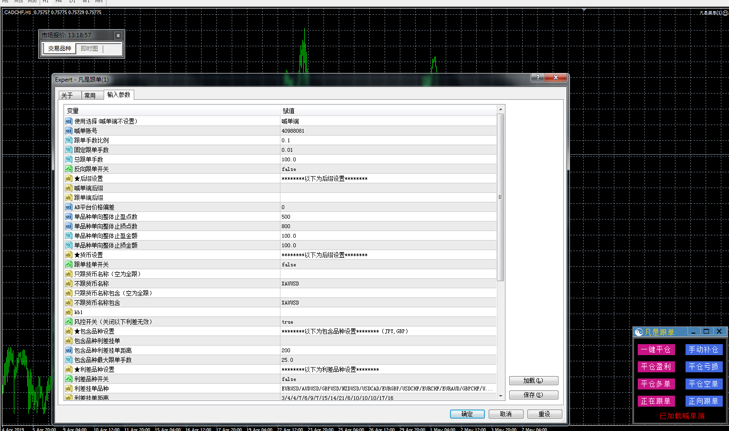Click the 变量 column header

tap(172, 111)
